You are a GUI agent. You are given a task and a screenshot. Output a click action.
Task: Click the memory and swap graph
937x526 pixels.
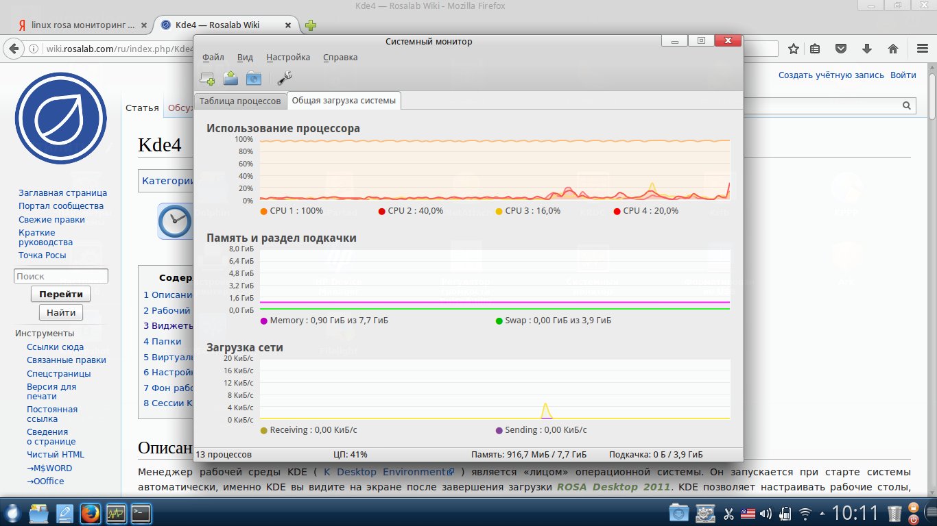pyautogui.click(x=495, y=279)
